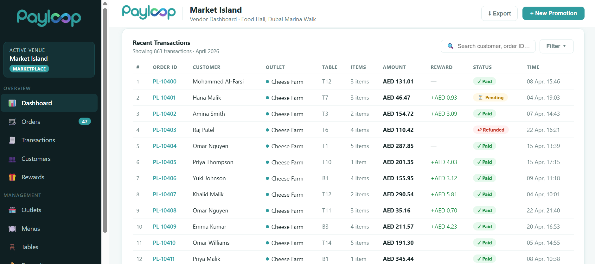The width and height of the screenshot is (595, 264).
Task: Open the Dashboard menu item
Action: (49, 103)
